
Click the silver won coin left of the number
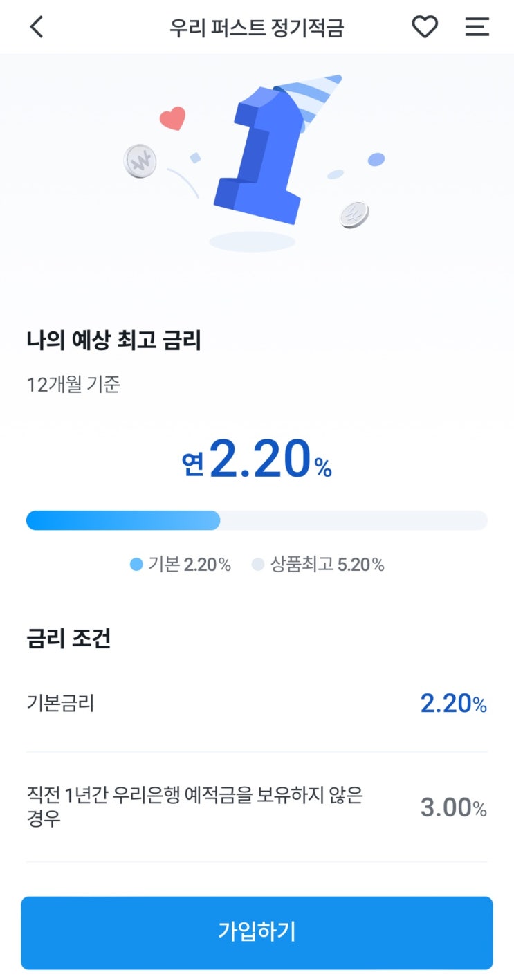tap(140, 161)
